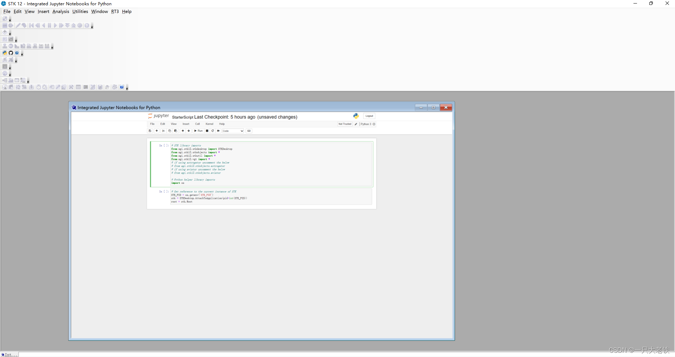675x357 pixels.
Task: Open the insert-object toolbar overflow arrow
Action: point(10,33)
